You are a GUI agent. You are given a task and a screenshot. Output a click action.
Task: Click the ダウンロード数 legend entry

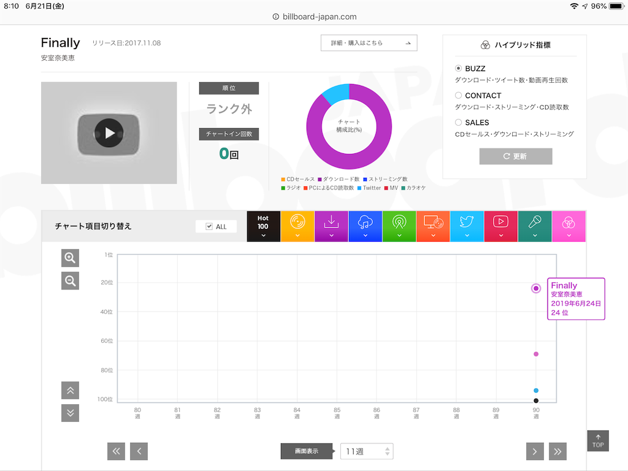pyautogui.click(x=339, y=179)
